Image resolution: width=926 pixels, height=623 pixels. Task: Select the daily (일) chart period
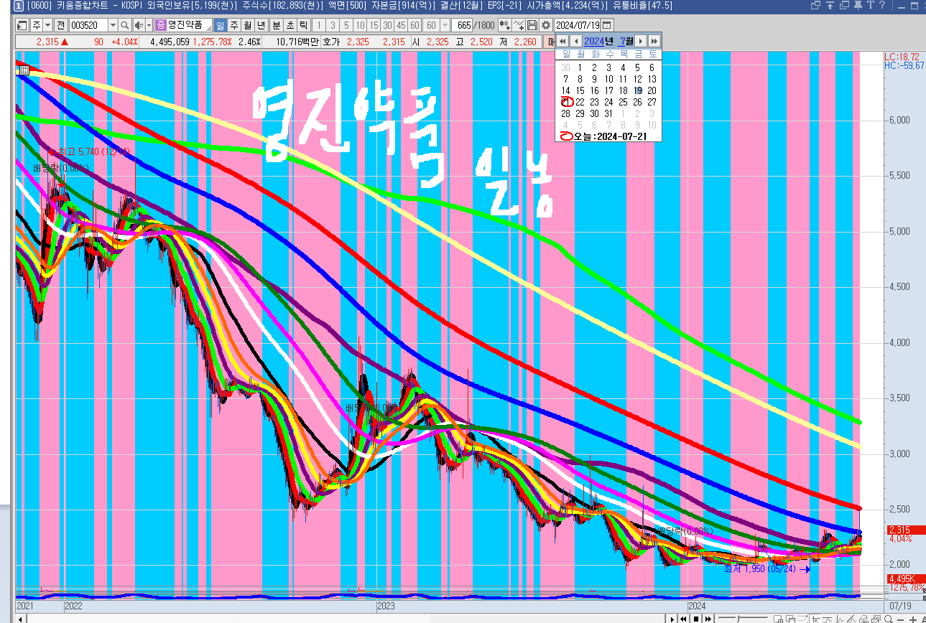[x=220, y=25]
